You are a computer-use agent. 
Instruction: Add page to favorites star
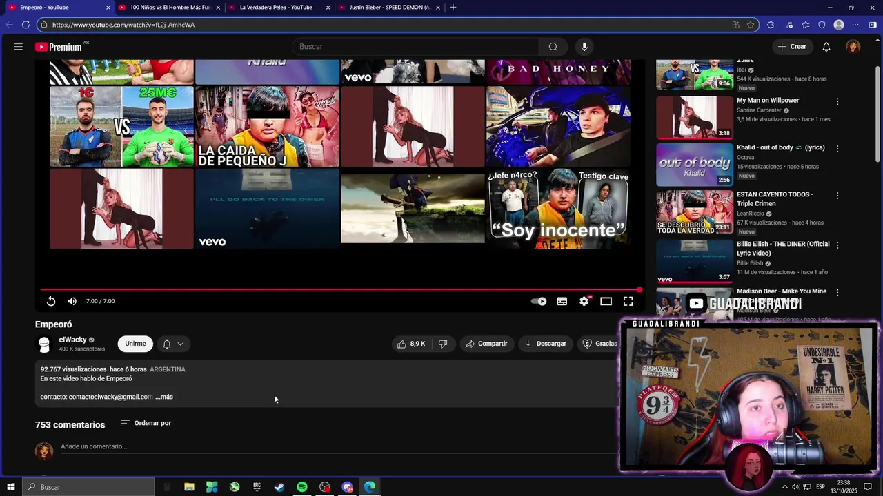[x=751, y=25]
